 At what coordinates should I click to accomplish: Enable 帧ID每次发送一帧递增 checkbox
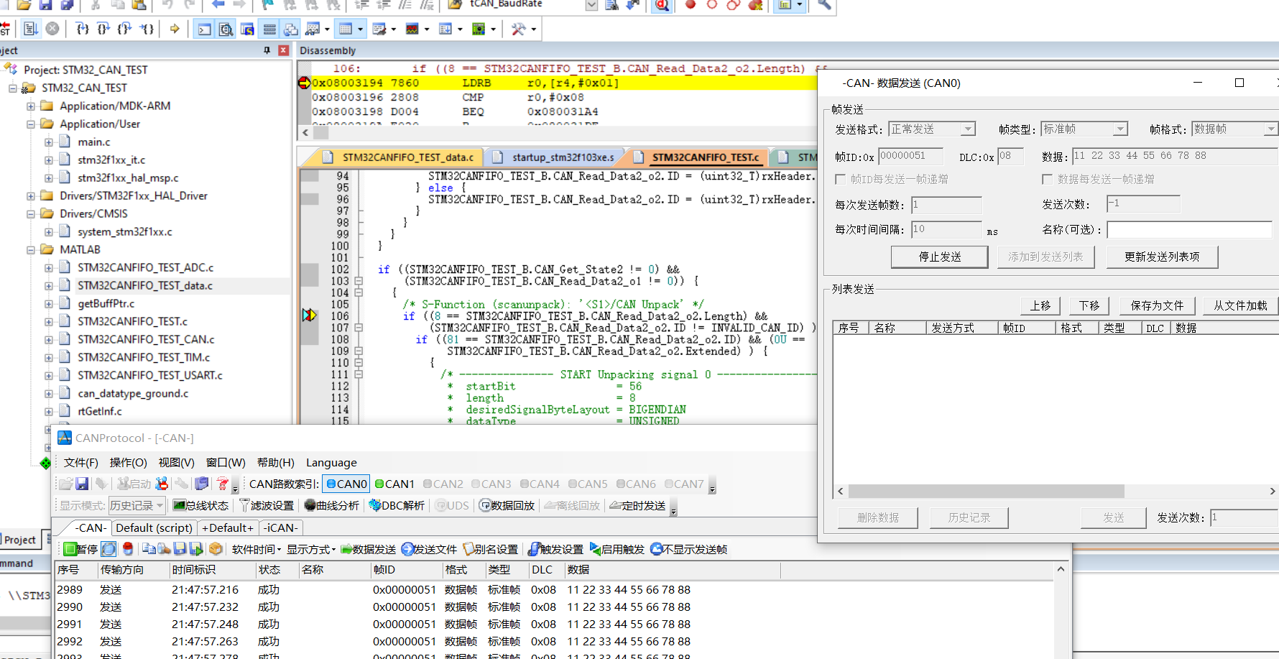[x=841, y=179]
